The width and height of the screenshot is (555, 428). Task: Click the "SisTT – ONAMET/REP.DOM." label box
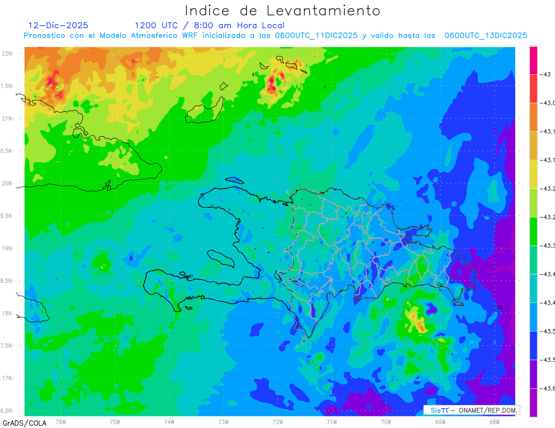pyautogui.click(x=472, y=410)
